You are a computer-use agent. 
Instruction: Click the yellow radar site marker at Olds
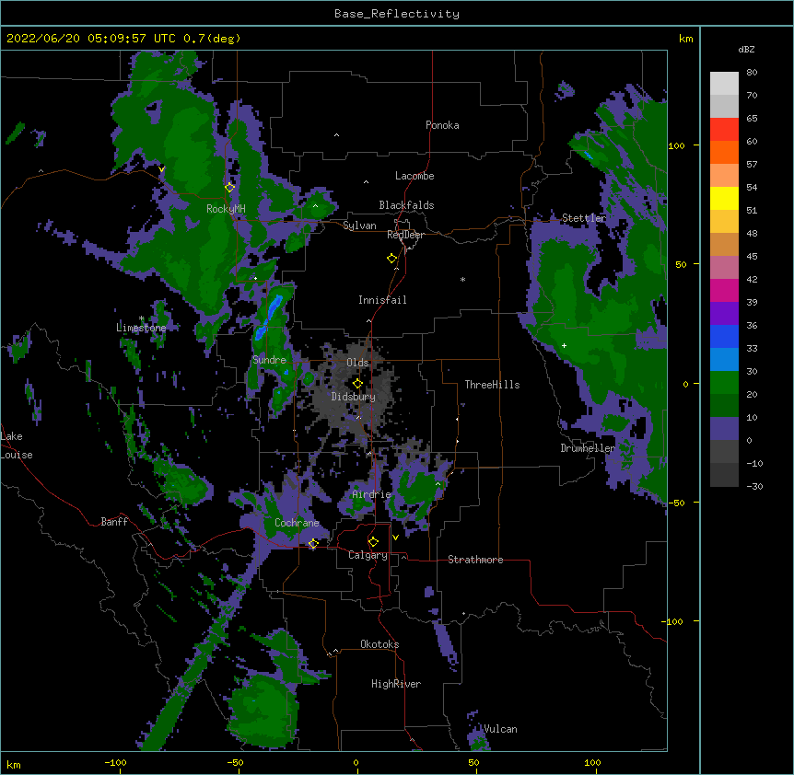pyautogui.click(x=357, y=384)
